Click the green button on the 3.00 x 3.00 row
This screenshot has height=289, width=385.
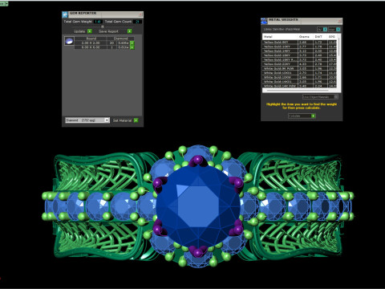(132, 43)
